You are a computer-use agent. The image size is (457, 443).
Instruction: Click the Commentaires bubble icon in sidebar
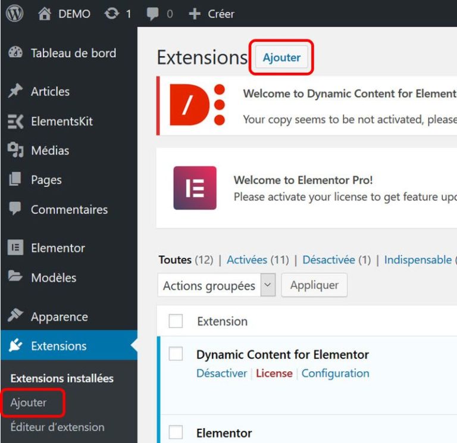(x=15, y=208)
